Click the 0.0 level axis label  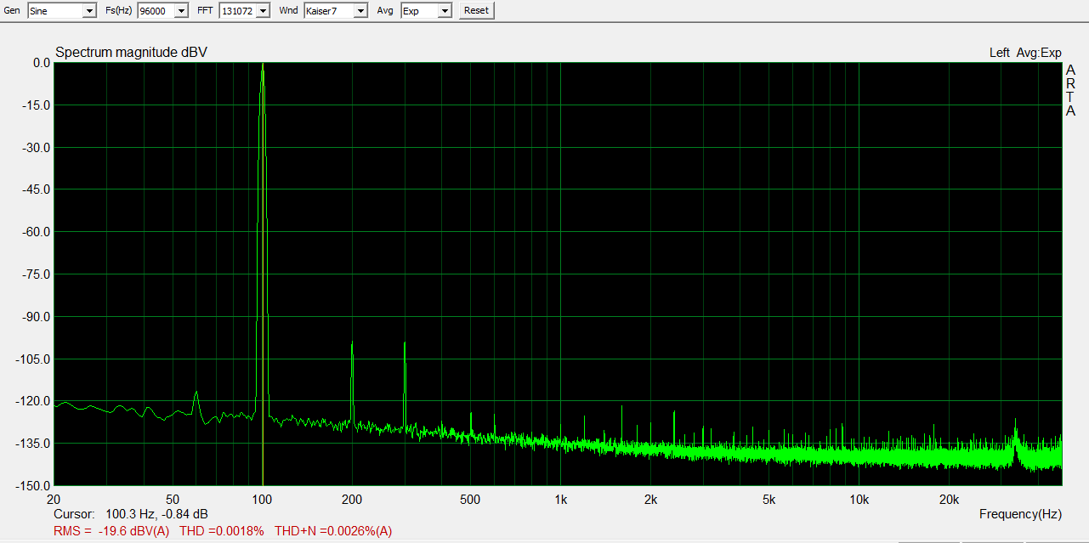[42, 63]
